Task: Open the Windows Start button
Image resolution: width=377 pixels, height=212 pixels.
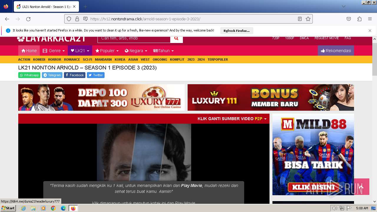Action: click(8, 208)
